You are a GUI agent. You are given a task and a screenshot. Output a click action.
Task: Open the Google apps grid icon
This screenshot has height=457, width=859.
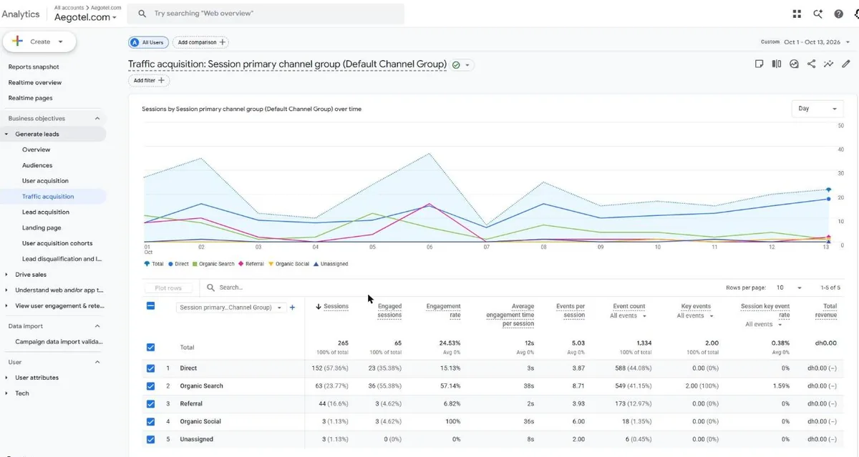click(x=797, y=14)
